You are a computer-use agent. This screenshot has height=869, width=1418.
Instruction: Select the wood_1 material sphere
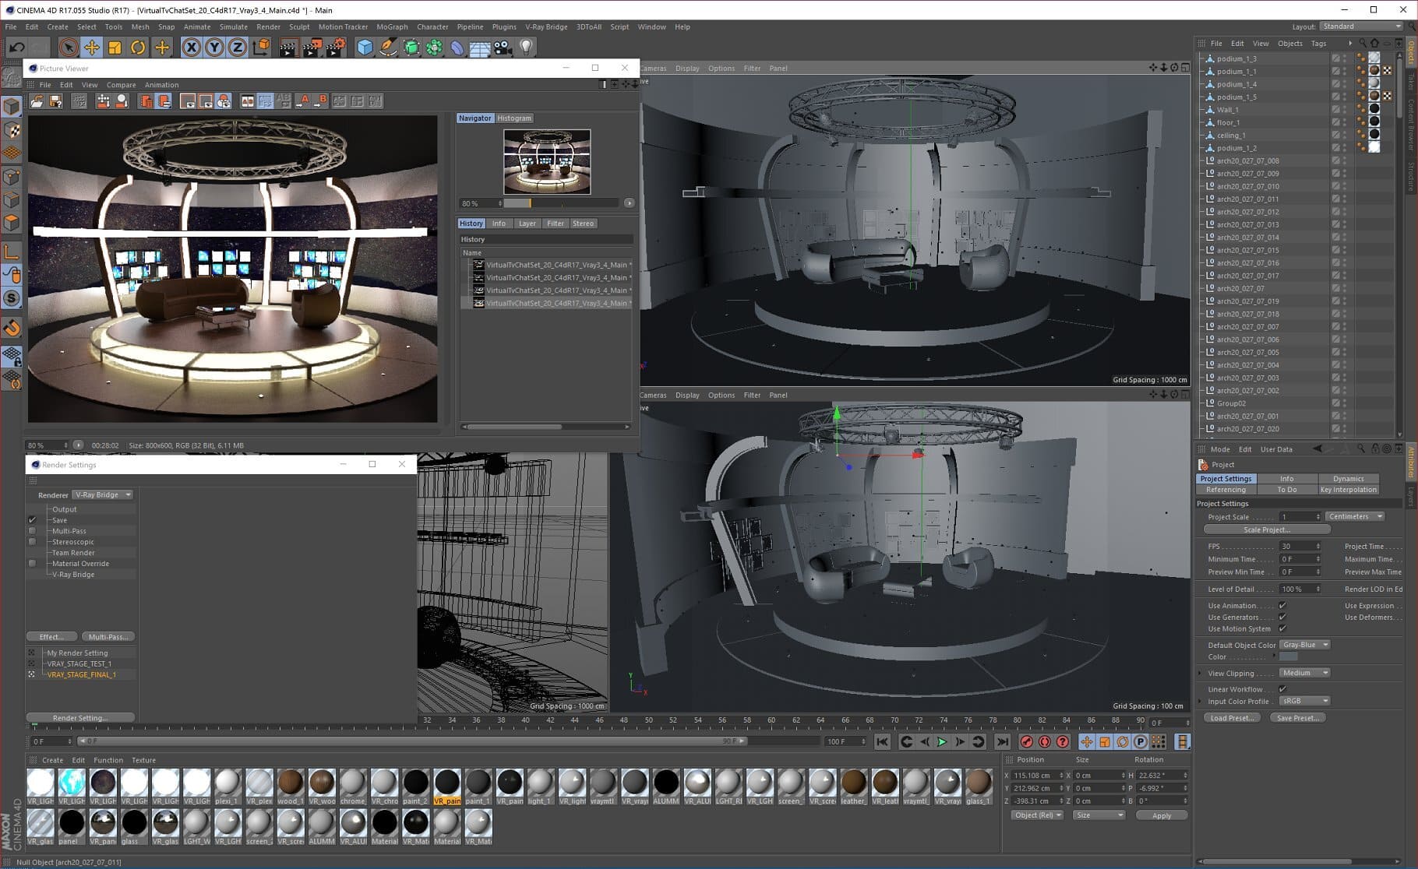[x=291, y=783]
